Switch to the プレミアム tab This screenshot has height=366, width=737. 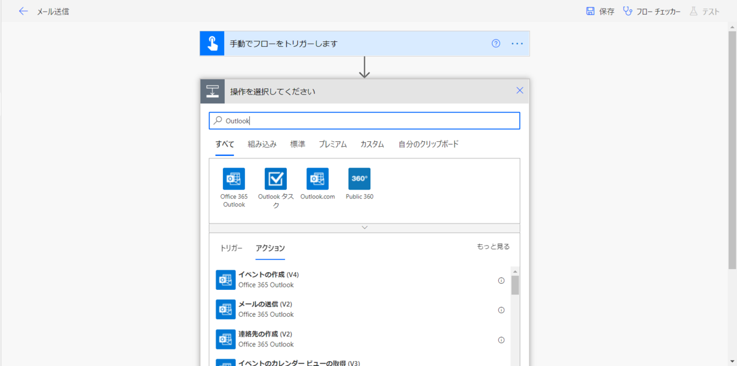coord(333,144)
